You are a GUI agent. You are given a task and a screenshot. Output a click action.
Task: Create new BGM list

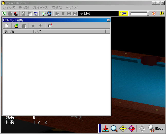[7, 26]
